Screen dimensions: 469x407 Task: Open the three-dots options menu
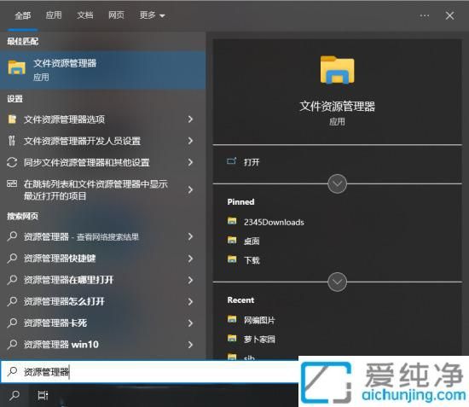point(425,15)
